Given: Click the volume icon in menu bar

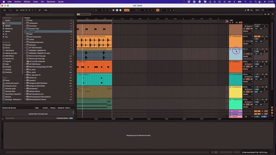Looking at the screenshot, I should coord(229,2).
